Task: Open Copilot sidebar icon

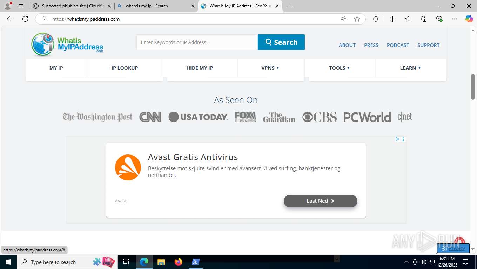Action: click(x=469, y=19)
